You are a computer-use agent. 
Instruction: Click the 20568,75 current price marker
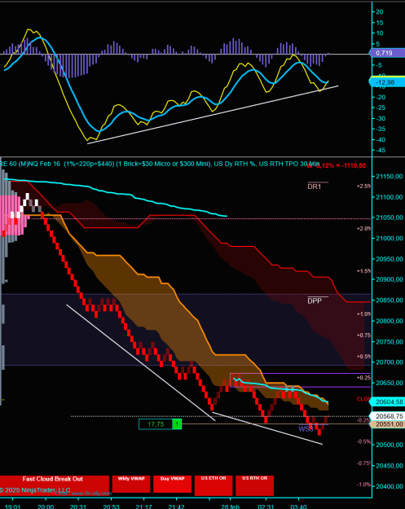(387, 416)
